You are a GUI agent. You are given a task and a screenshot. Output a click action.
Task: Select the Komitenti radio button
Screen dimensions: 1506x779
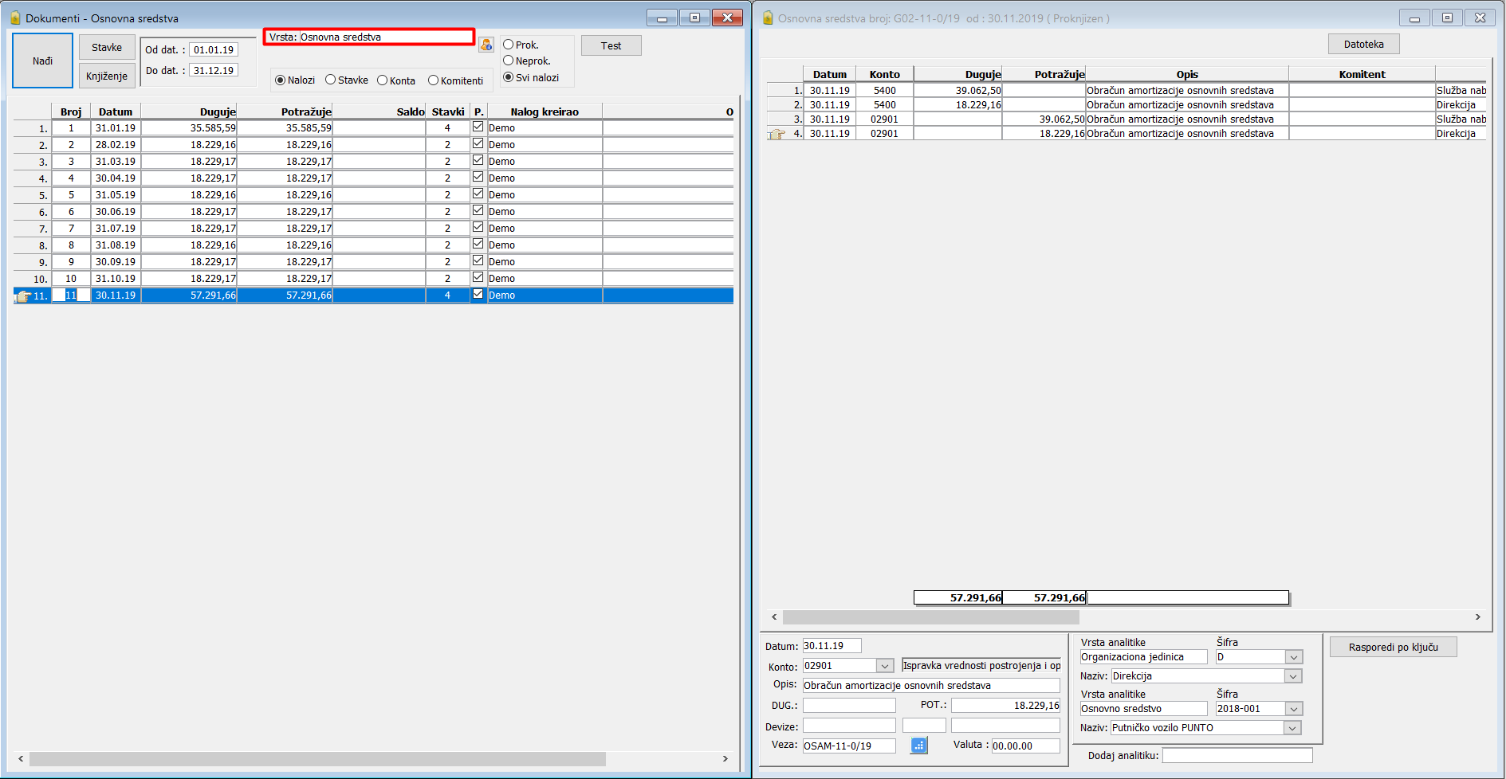(x=433, y=80)
